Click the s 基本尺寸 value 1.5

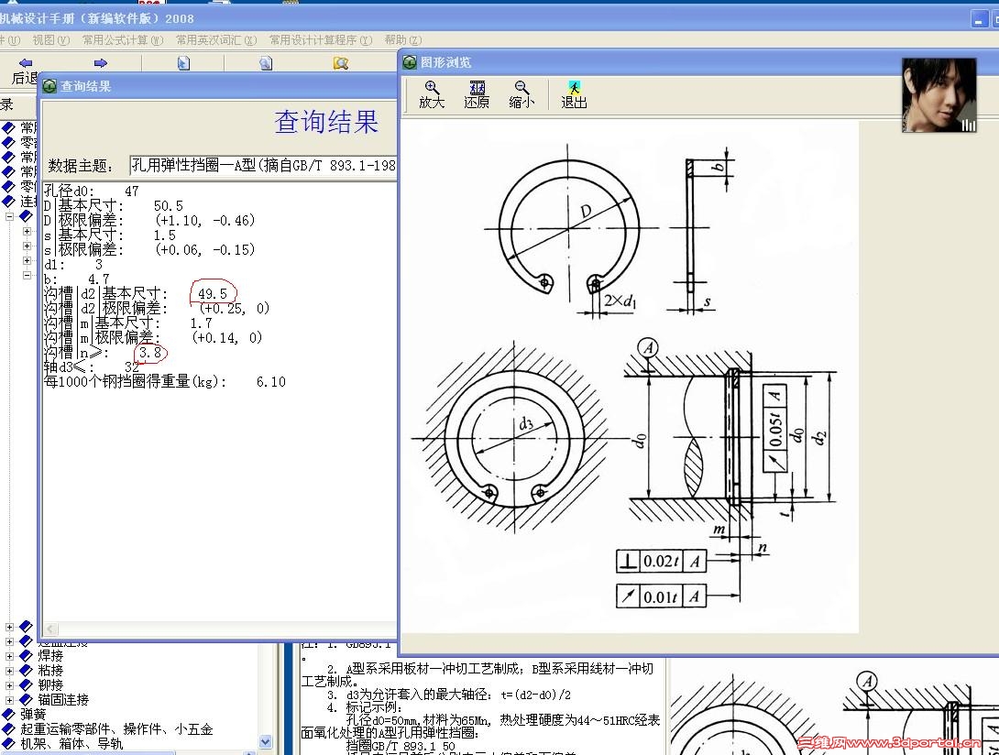tap(164, 235)
